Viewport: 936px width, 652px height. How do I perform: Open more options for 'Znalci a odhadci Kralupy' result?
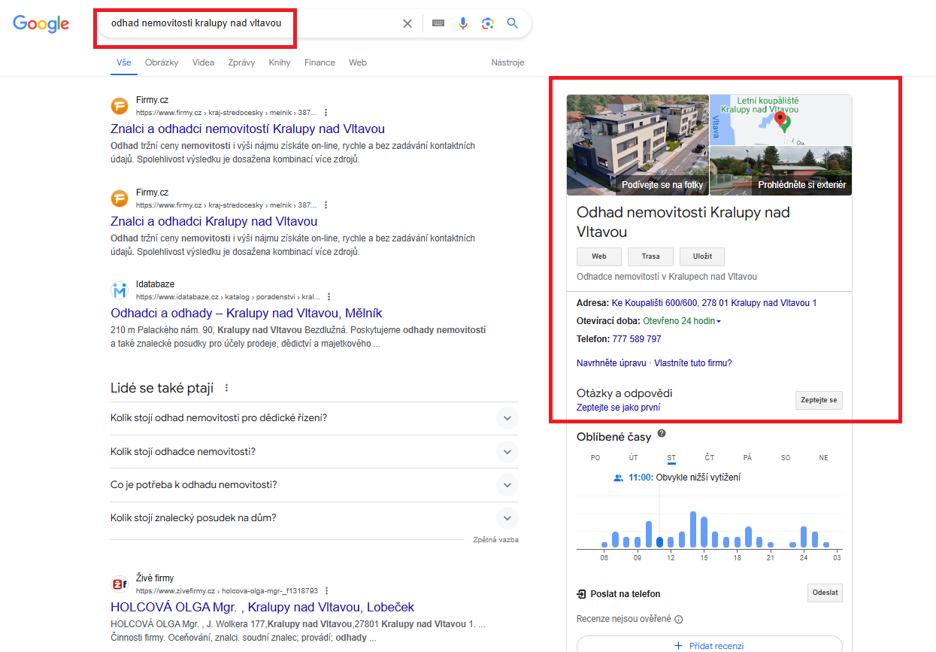[x=326, y=205]
